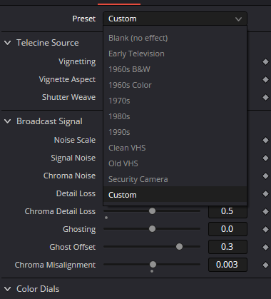Click the Color Dials heading
The width and height of the screenshot is (271, 299).
coord(38,289)
